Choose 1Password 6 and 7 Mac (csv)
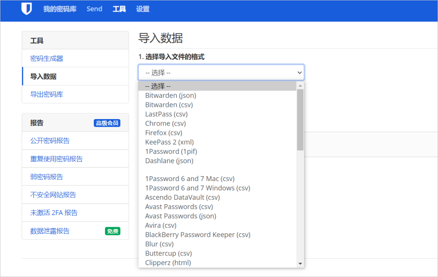 click(x=217, y=179)
